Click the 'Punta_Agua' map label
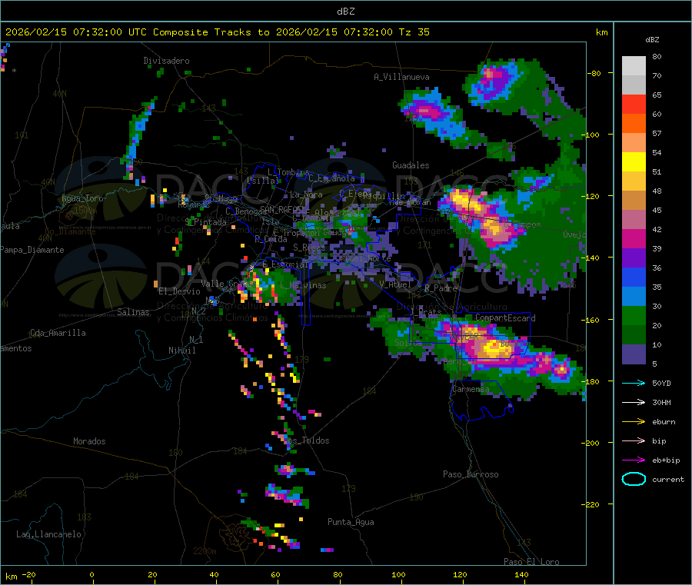The height and width of the screenshot is (585, 692). tap(351, 522)
